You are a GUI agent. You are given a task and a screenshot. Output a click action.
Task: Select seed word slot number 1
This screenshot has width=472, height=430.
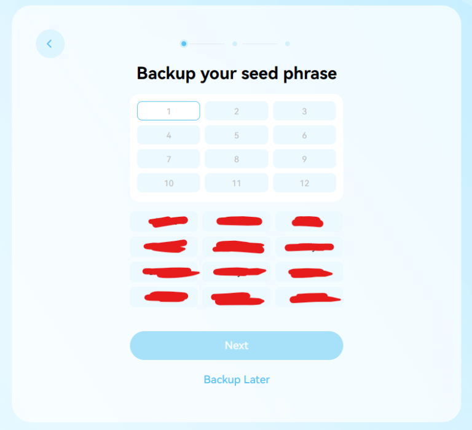click(168, 111)
